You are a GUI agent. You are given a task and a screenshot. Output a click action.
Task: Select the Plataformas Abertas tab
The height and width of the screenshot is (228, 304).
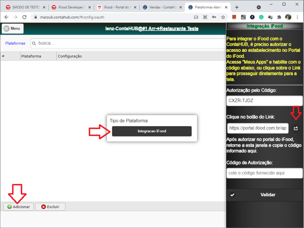coord(208,7)
